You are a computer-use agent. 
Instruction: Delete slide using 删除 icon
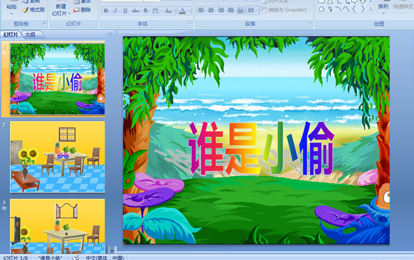[x=82, y=10]
